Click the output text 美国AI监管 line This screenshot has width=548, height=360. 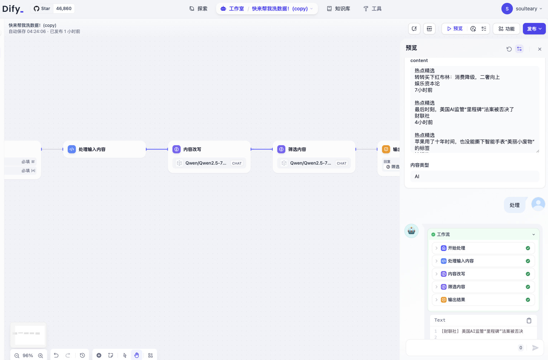click(482, 331)
